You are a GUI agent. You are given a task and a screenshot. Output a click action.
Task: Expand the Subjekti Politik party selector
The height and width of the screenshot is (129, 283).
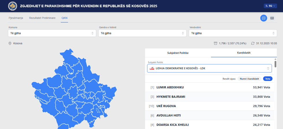pyautogui.click(x=209, y=68)
